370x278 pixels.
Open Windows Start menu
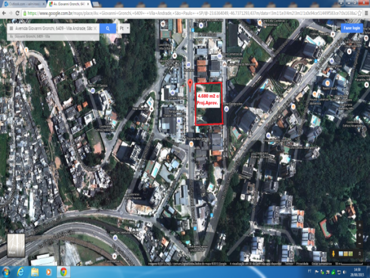click(6, 272)
